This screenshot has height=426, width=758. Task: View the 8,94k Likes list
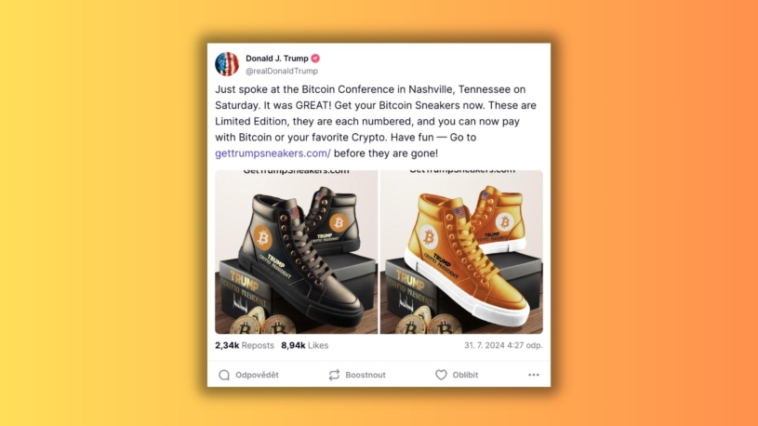[304, 345]
